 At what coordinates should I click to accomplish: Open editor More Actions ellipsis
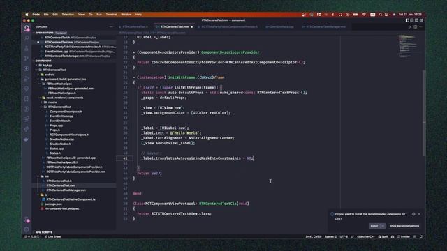point(420,26)
